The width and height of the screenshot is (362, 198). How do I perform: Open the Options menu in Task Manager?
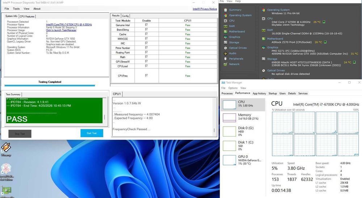233,88
